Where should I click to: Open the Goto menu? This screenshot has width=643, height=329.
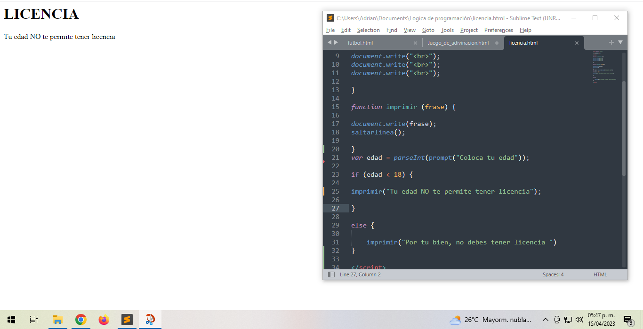428,30
